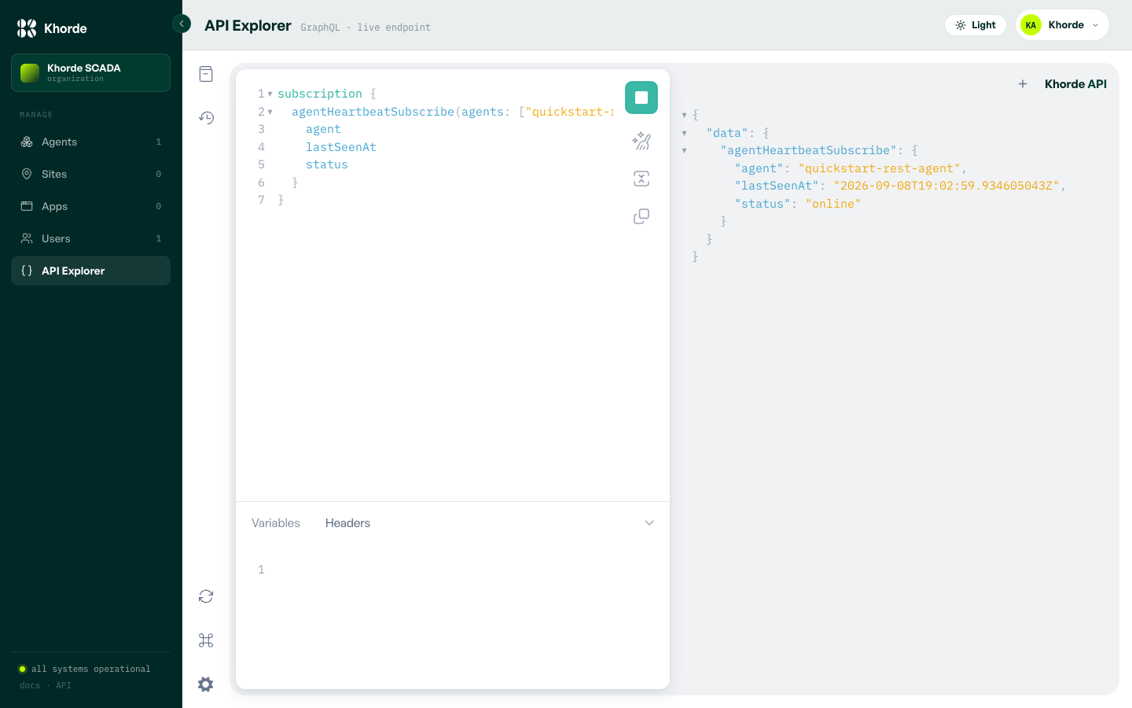Image resolution: width=1132 pixels, height=708 pixels.
Task: Open the docs link in the footer
Action: coord(30,685)
